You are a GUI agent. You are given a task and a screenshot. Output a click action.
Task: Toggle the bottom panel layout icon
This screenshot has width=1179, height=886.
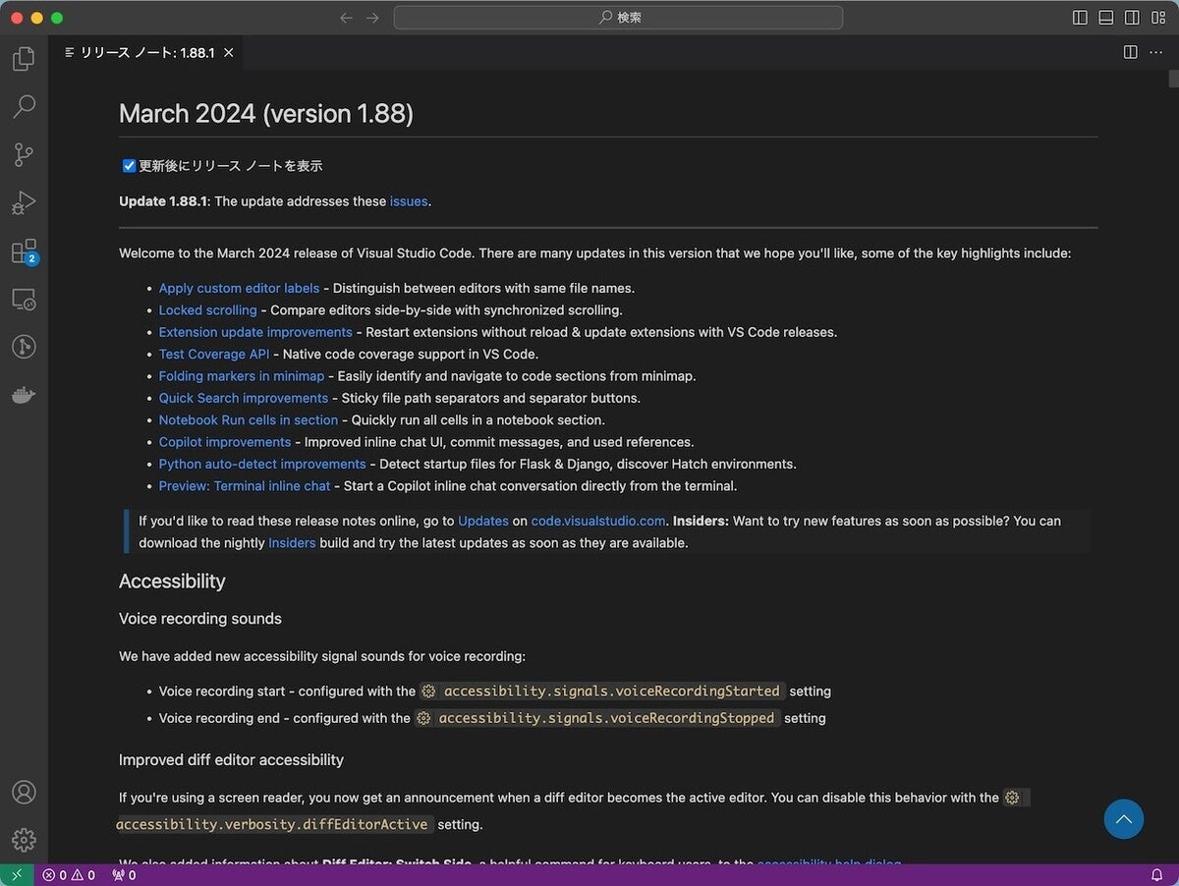(x=1106, y=18)
